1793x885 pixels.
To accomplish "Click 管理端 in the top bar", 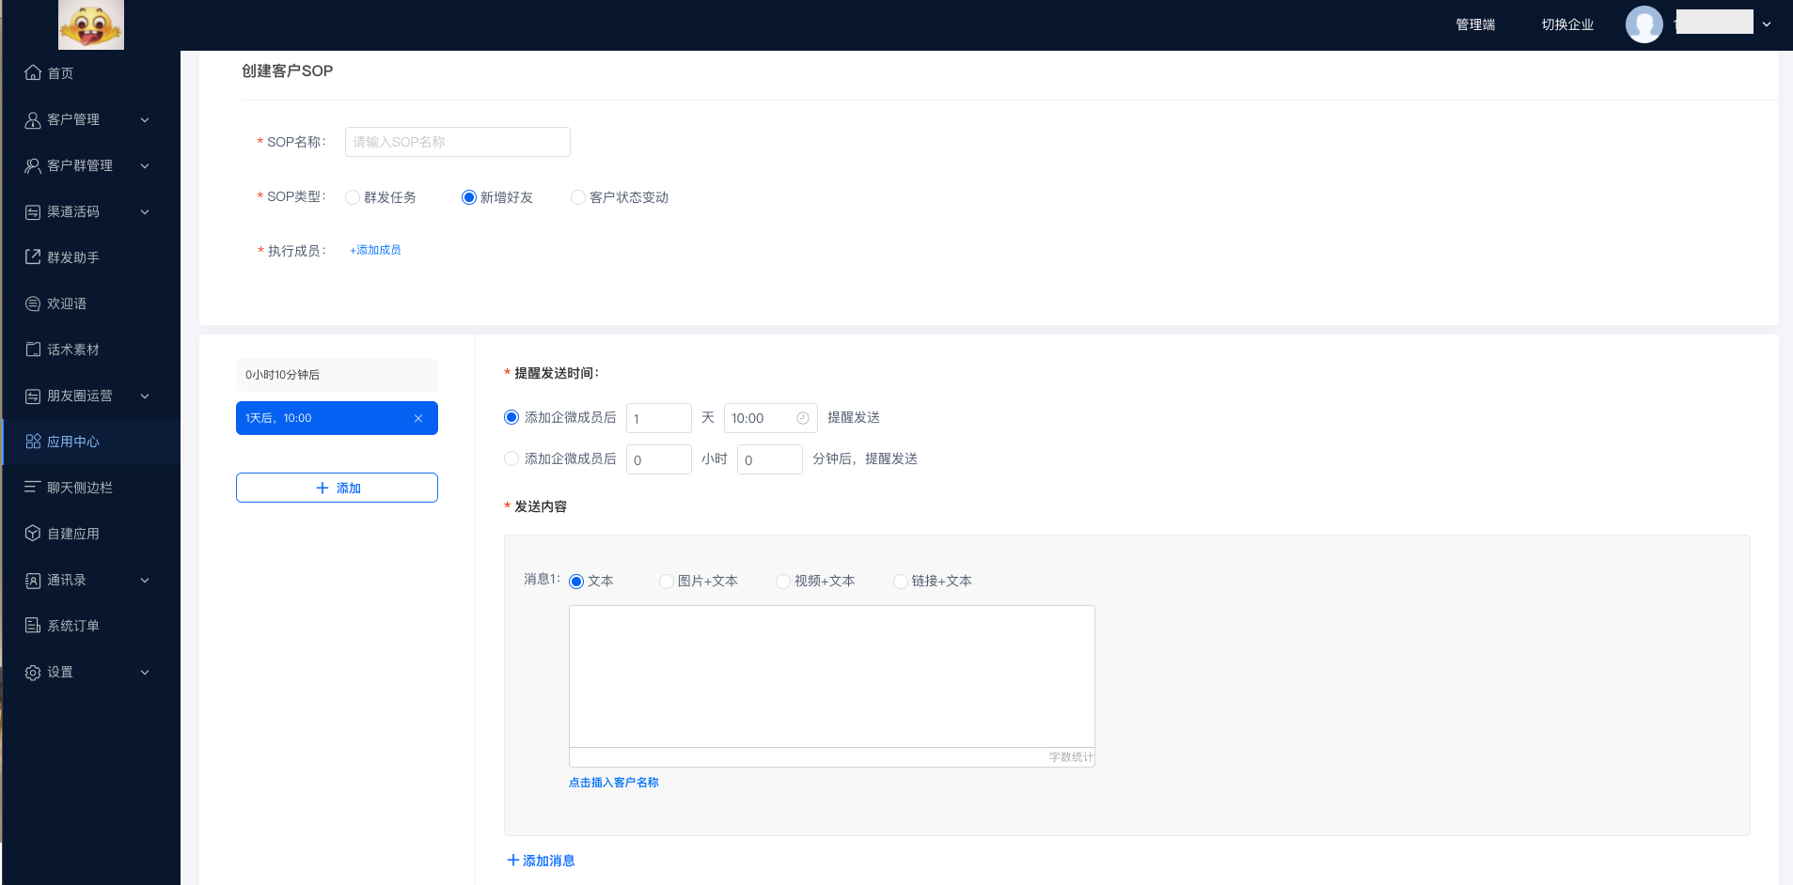I will tap(1475, 24).
